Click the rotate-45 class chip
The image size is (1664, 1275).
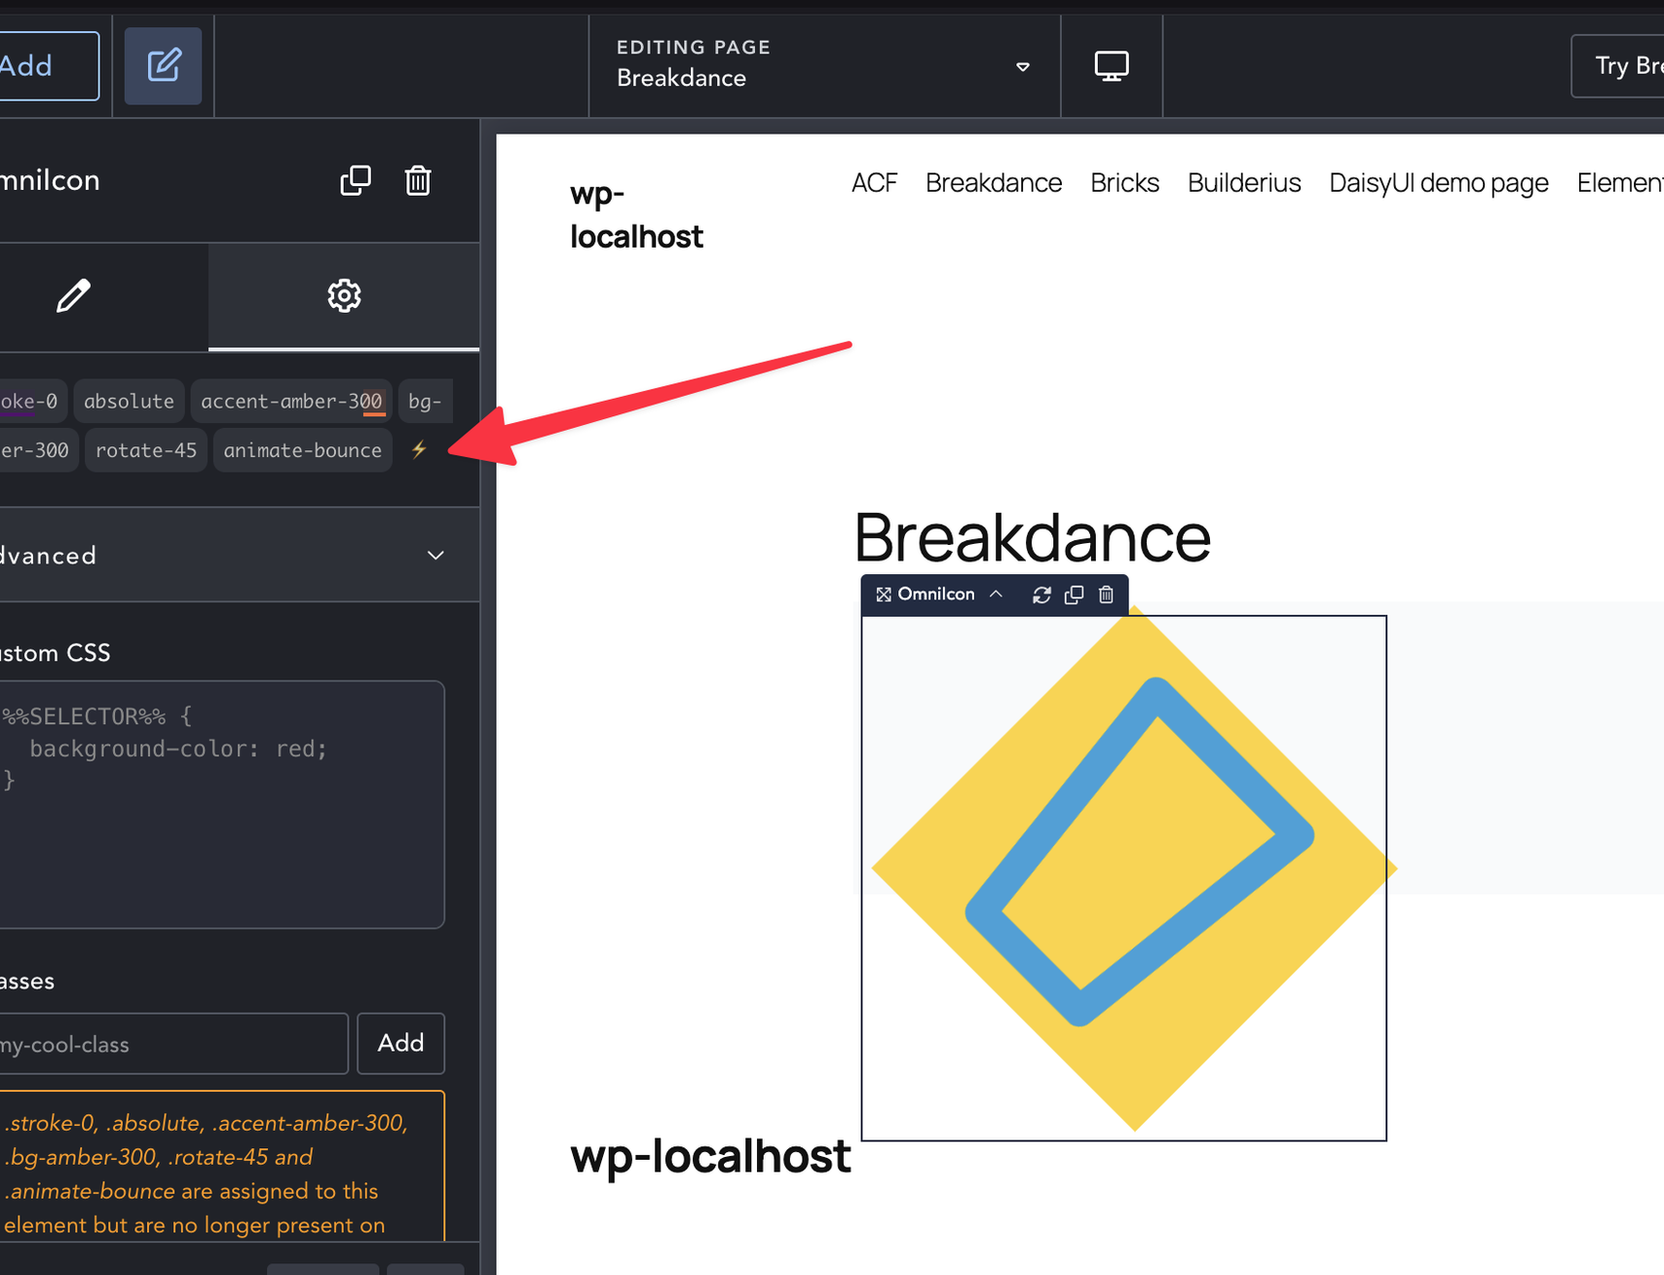pos(146,450)
